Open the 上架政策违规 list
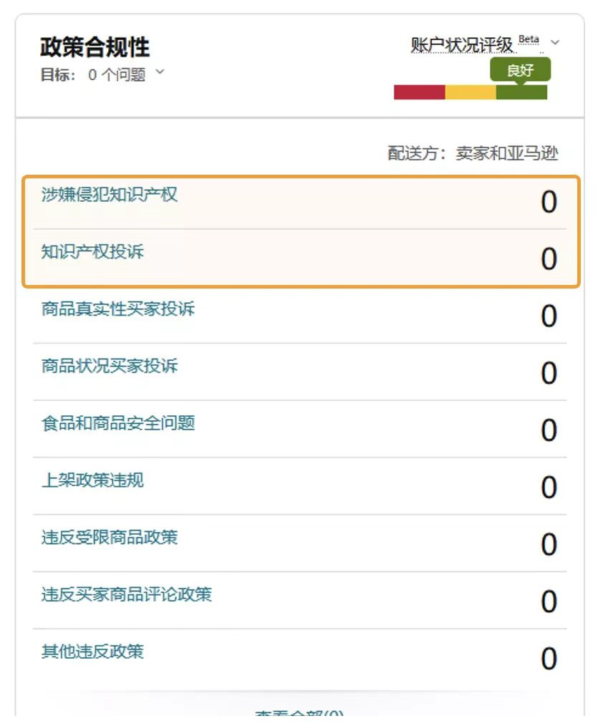The width and height of the screenshot is (603, 726). pyautogui.click(x=88, y=481)
